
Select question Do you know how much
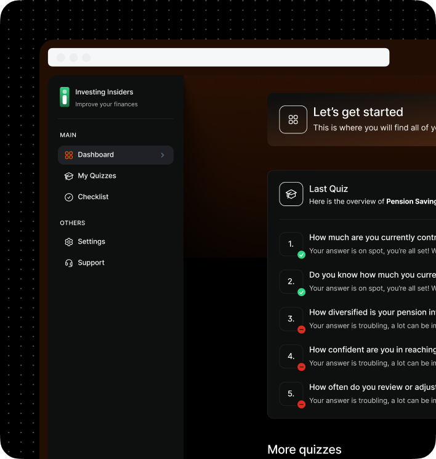coord(373,275)
